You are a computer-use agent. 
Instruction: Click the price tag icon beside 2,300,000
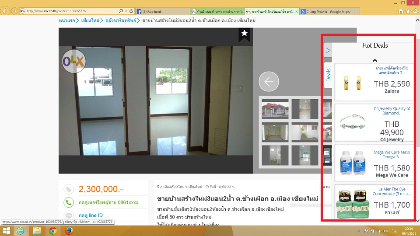(x=69, y=189)
